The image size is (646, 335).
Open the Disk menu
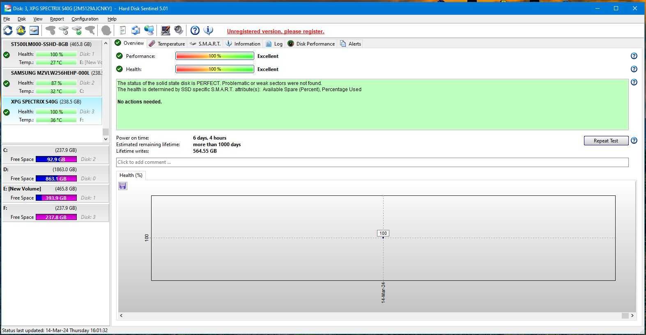click(x=22, y=19)
